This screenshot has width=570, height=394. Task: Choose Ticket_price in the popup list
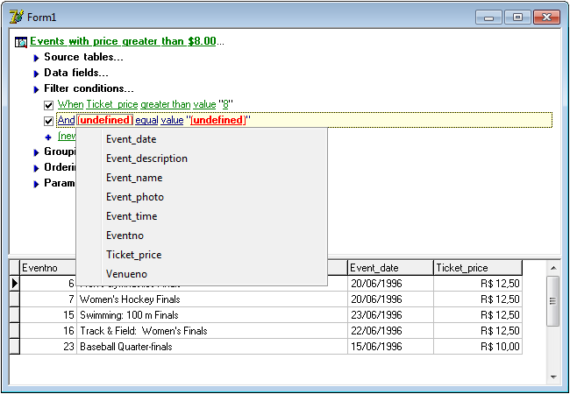[133, 255]
